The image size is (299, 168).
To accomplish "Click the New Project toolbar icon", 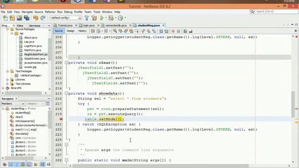I will (12, 18).
